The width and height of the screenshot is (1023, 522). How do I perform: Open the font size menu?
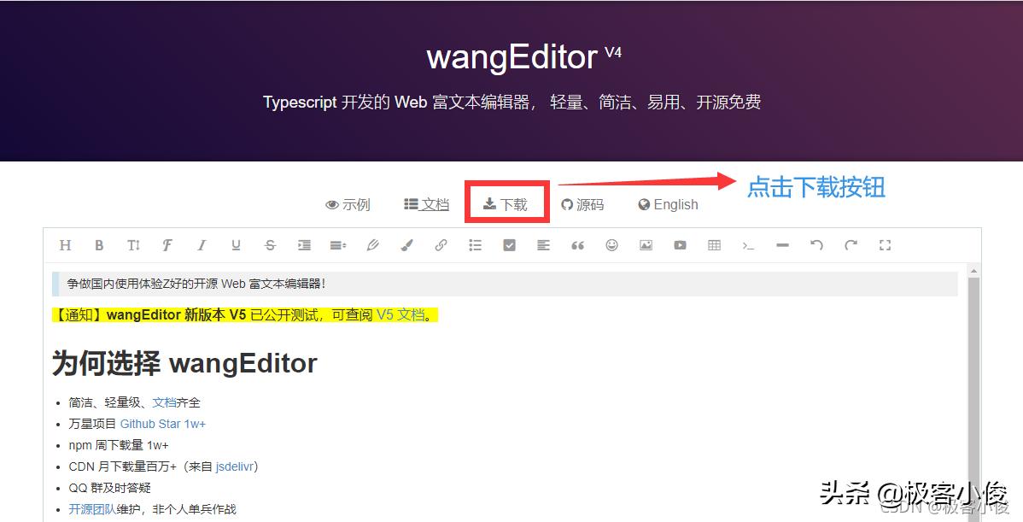[x=134, y=245]
